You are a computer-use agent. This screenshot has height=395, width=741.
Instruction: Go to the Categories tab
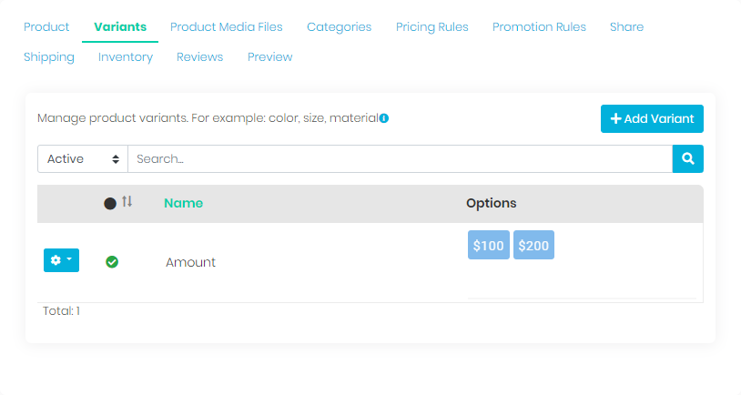(339, 27)
